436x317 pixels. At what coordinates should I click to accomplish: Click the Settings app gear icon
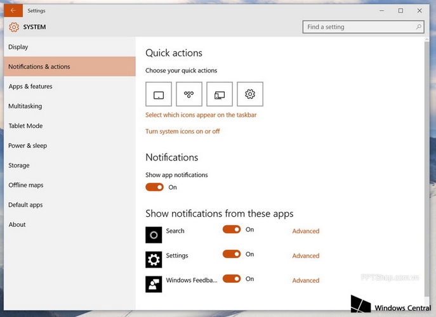[154, 260]
